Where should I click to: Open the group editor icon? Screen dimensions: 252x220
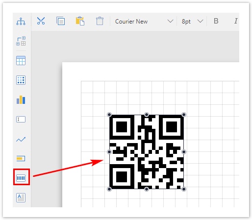click(21, 41)
